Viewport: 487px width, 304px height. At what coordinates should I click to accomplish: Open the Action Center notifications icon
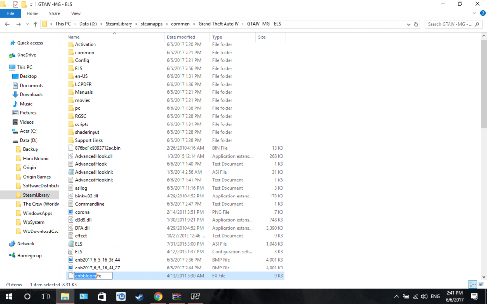point(474,297)
